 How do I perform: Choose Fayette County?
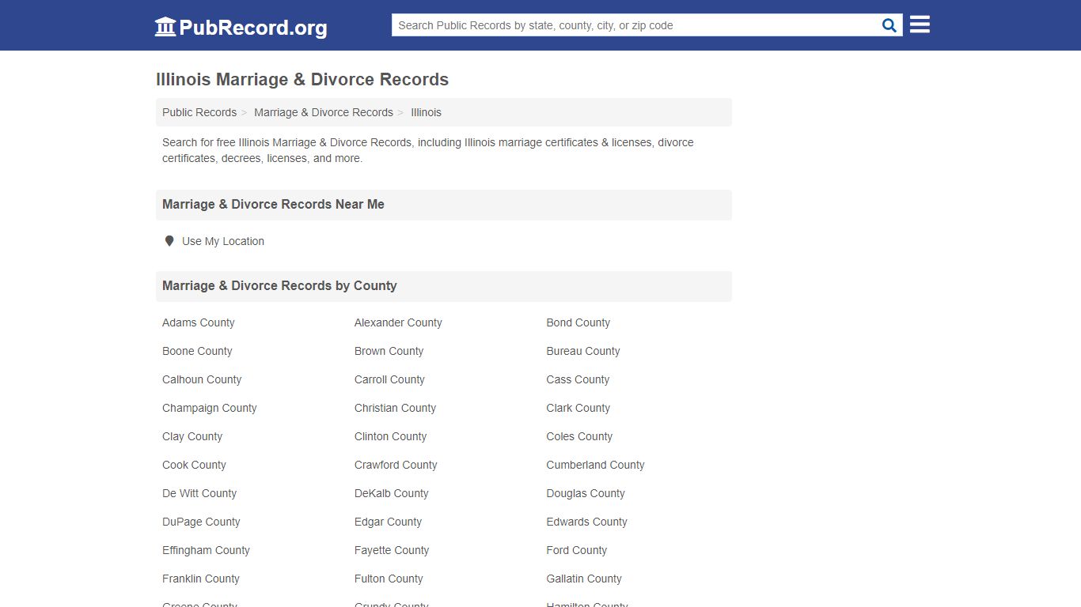coord(392,550)
